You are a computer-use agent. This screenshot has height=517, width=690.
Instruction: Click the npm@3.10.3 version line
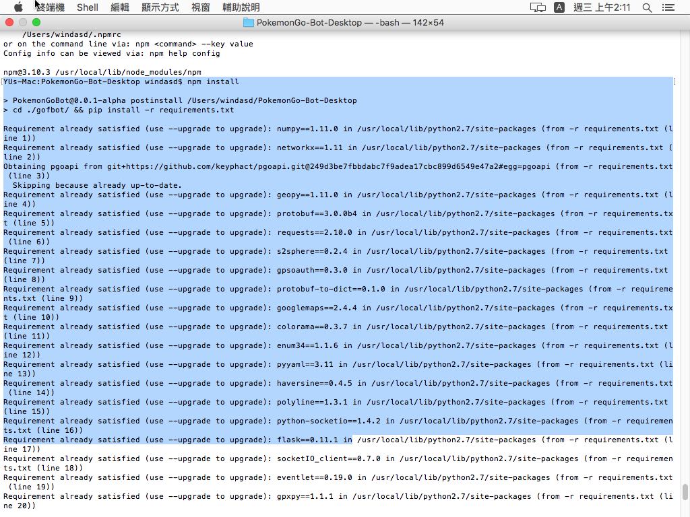click(x=102, y=72)
